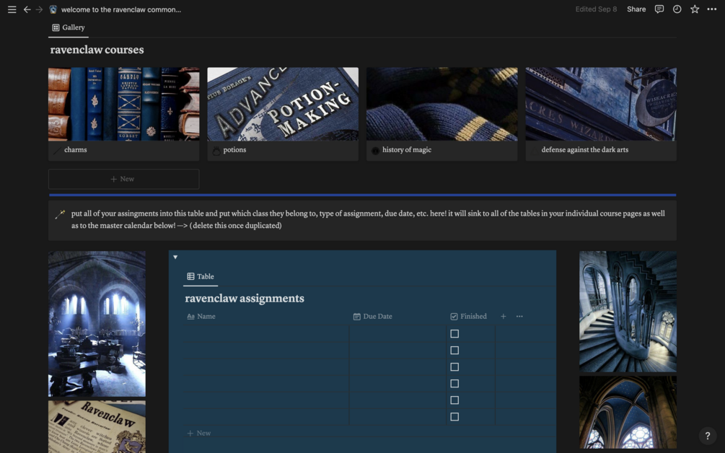Check the sixth Finished checkbox
The image size is (725, 453).
pyautogui.click(x=454, y=417)
